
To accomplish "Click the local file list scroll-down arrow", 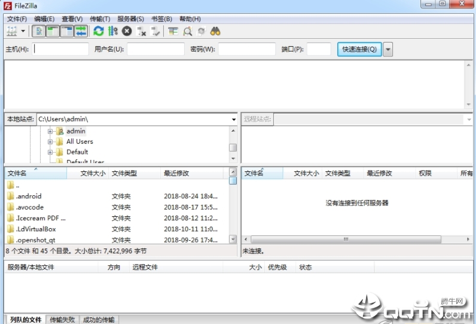I will tap(233, 239).
